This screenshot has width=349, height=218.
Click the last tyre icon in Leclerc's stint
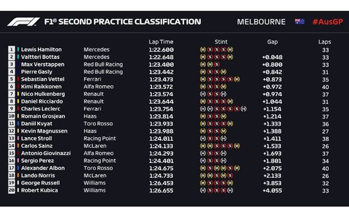point(243,109)
